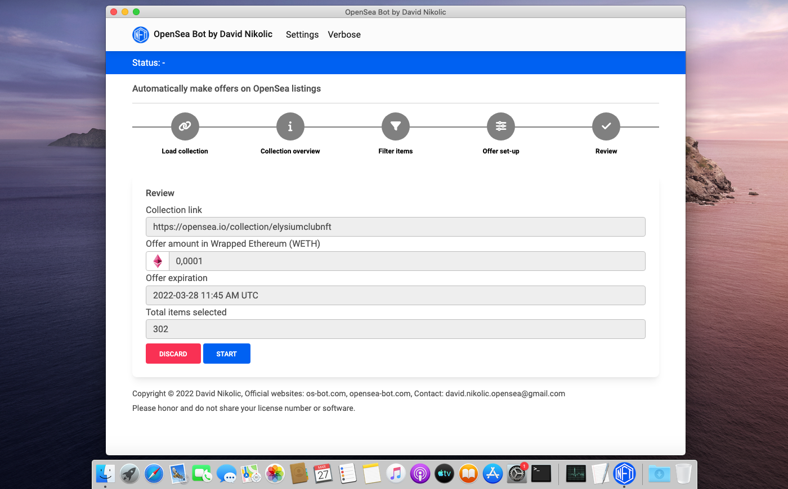The image size is (788, 489).
Task: Open Notes in the dock
Action: pyautogui.click(x=371, y=474)
